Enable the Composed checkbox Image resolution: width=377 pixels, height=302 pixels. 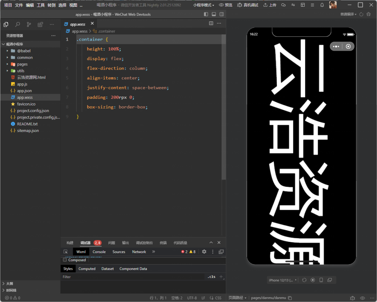coord(65,260)
